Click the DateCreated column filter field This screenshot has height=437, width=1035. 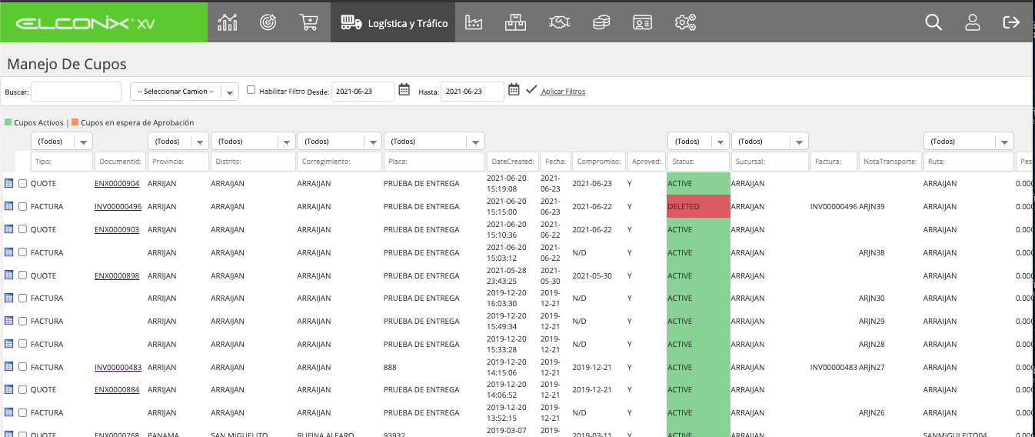coord(513,162)
